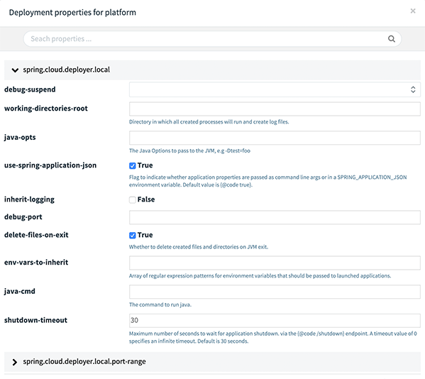Click the False text beside inherit-logging
This screenshot has height=379, width=425.
[146, 199]
